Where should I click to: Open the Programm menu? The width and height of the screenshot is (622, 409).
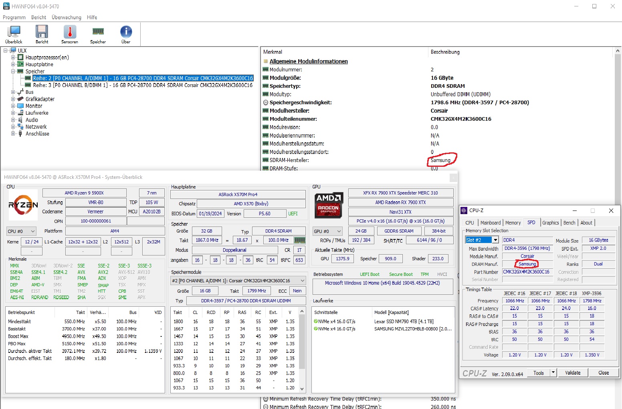point(14,17)
